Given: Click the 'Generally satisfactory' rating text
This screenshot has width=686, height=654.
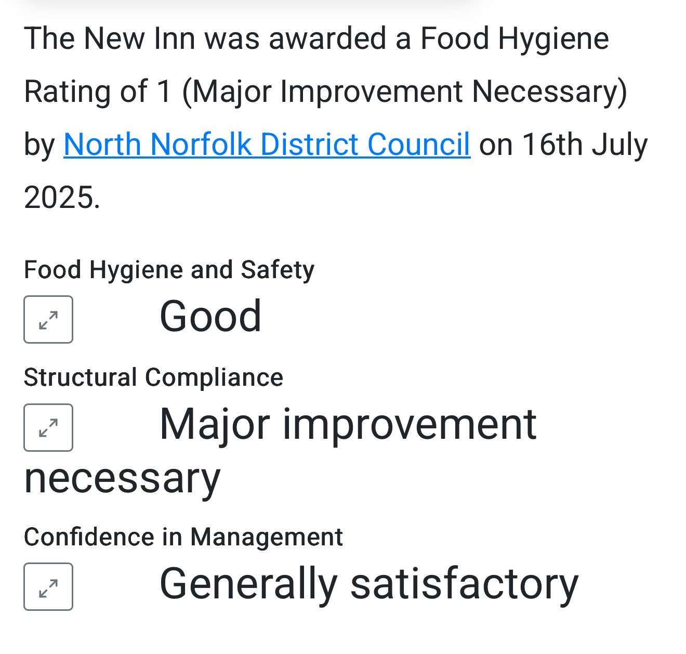Looking at the screenshot, I should pyautogui.click(x=369, y=584).
